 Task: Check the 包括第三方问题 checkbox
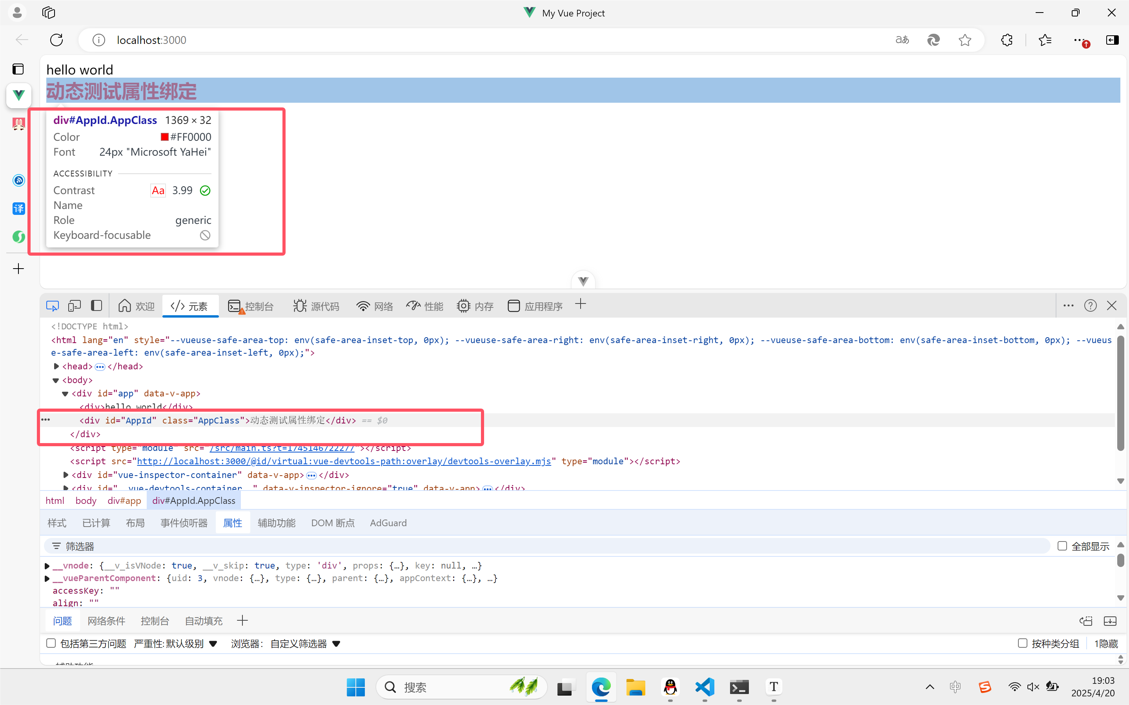(51, 643)
